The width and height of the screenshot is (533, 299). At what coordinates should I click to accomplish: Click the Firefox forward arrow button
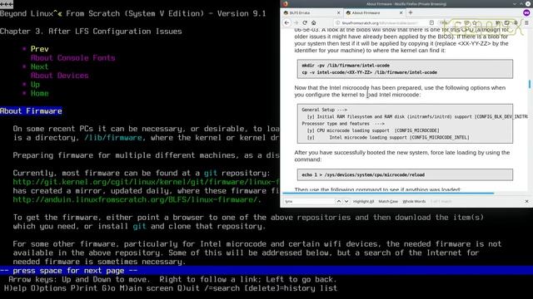tap(296, 22)
